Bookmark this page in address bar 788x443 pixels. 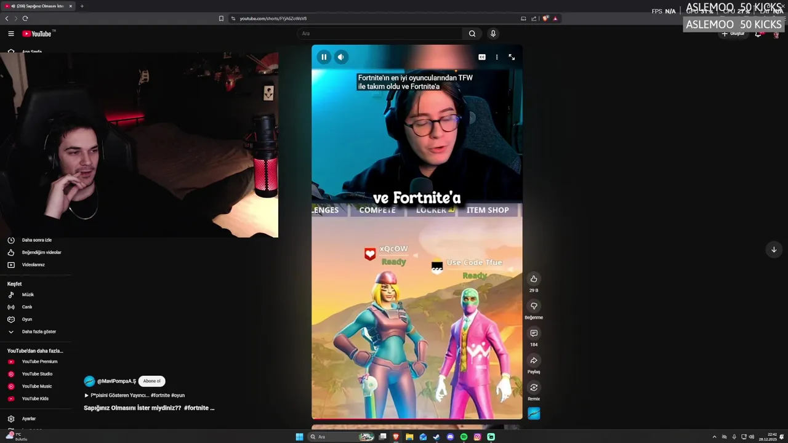[x=221, y=18]
